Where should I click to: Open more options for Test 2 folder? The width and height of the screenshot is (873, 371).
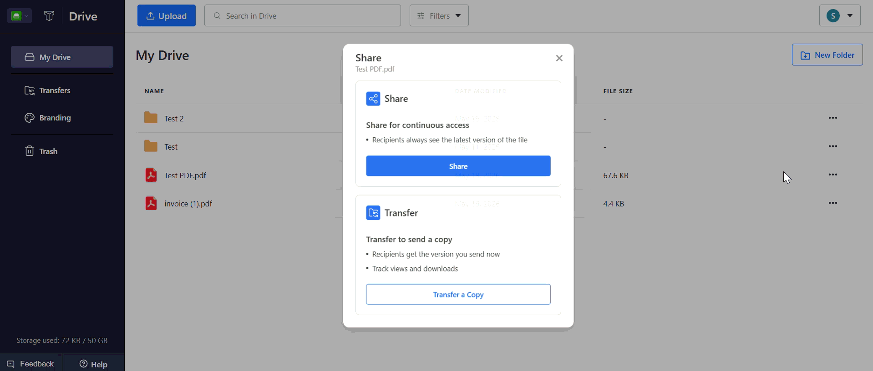tap(833, 118)
